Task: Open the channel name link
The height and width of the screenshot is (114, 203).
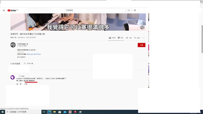Action: [x=22, y=44]
